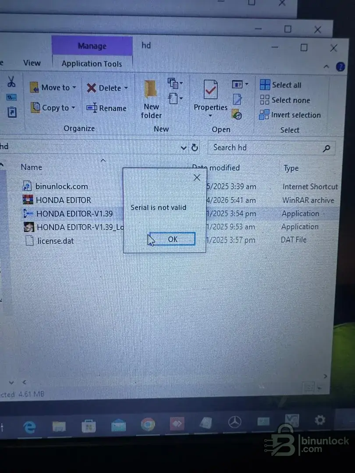The image size is (355, 473).
Task: Click the Select all icon
Action: point(265,85)
